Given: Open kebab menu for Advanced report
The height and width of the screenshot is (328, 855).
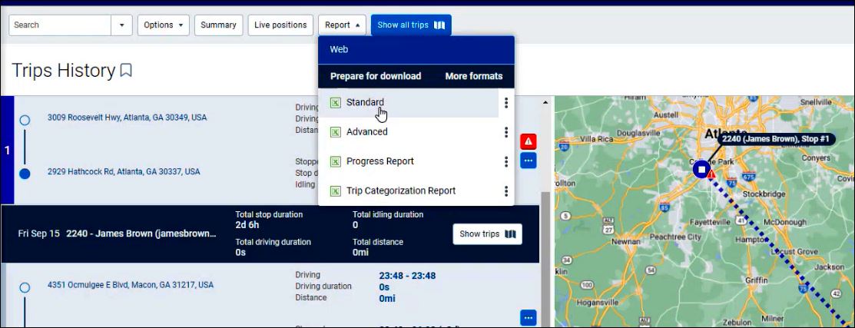Looking at the screenshot, I should [x=505, y=132].
